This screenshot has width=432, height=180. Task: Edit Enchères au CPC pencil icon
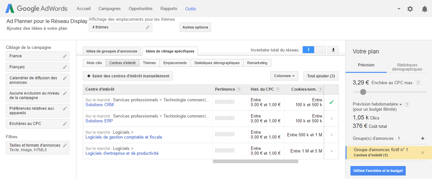(65, 124)
